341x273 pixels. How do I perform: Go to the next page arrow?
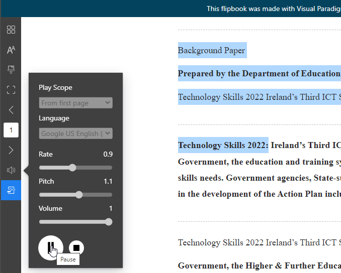pyautogui.click(x=11, y=150)
